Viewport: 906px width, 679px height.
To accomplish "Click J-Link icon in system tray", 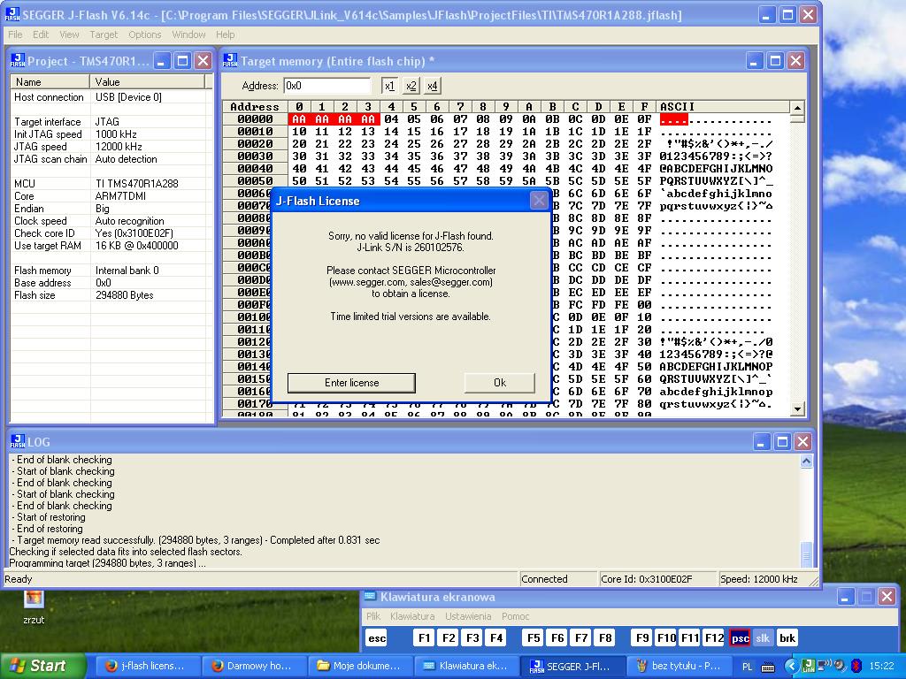I will click(x=809, y=667).
